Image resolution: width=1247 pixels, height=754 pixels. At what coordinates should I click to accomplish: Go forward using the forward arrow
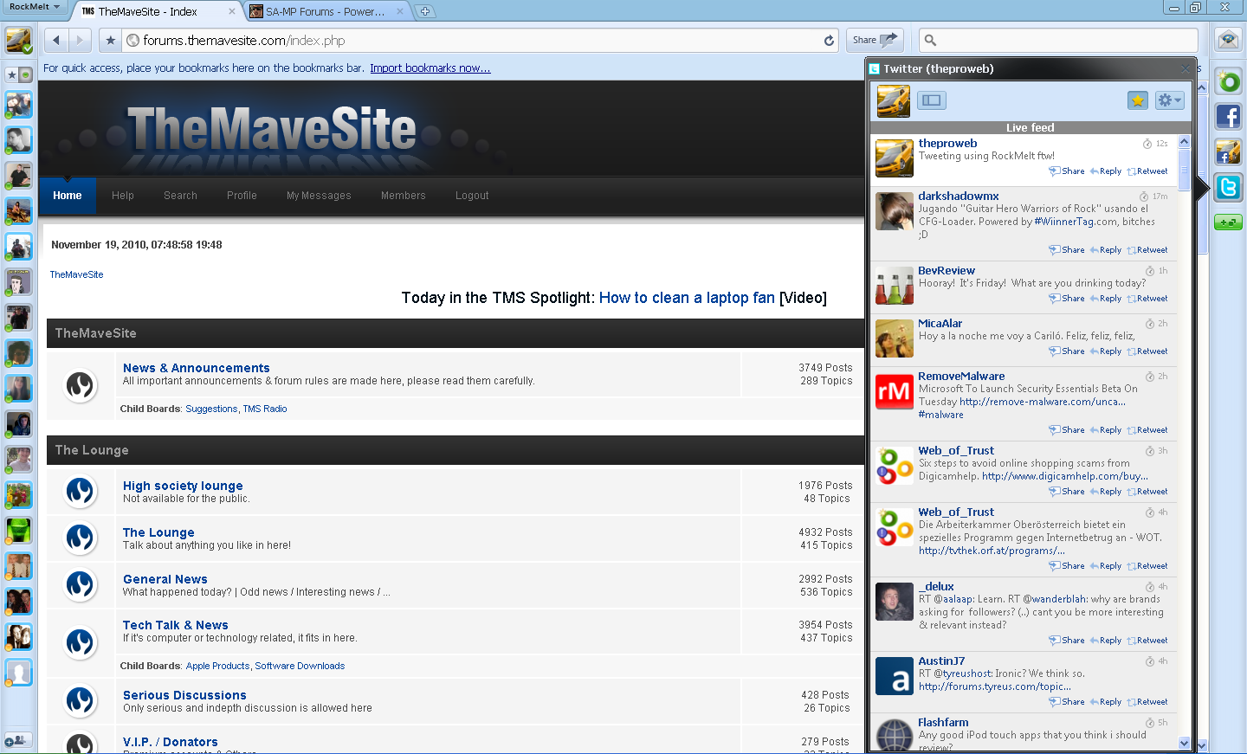point(80,40)
